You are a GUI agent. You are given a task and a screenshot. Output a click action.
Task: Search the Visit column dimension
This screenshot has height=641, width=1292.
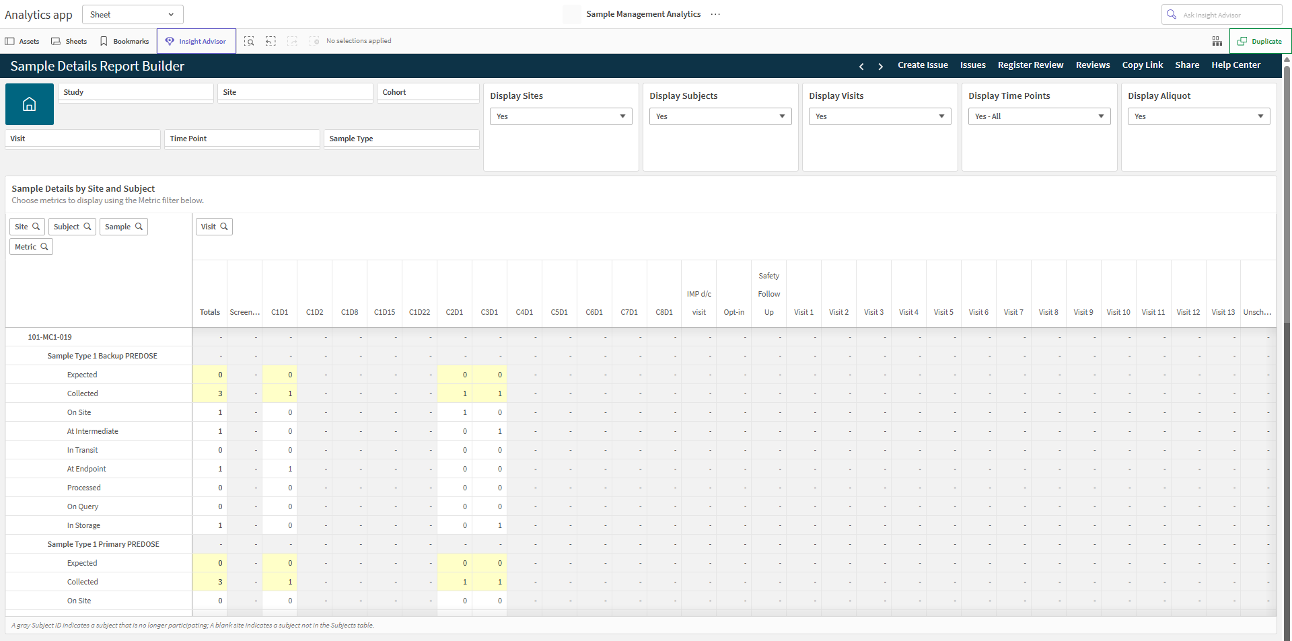[214, 227]
